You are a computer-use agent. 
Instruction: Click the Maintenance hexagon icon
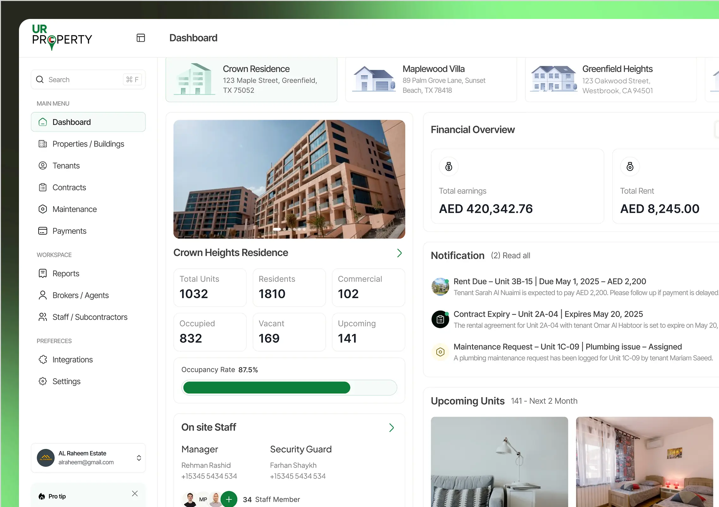(x=43, y=209)
